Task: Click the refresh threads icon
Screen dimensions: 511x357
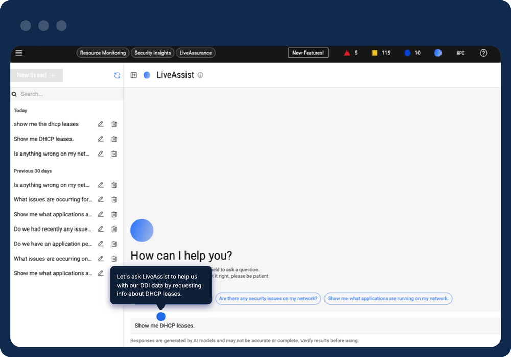Action: point(117,75)
